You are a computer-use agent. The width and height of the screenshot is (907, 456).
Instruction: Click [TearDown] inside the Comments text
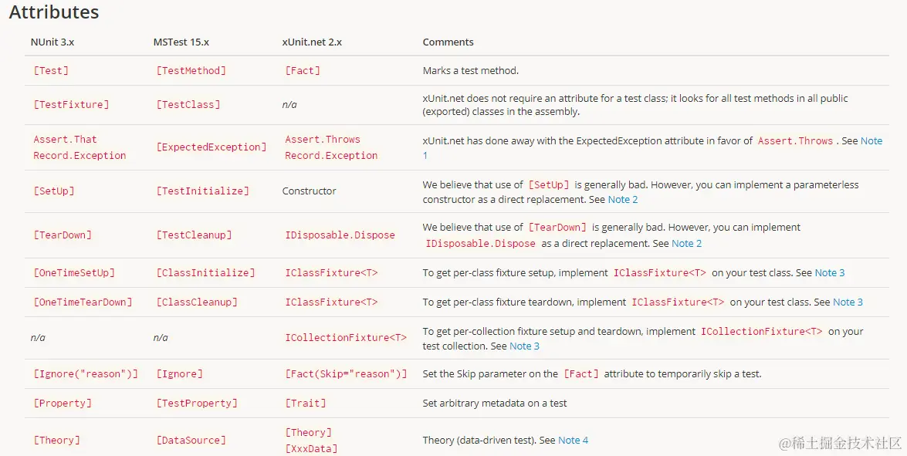[557, 228]
